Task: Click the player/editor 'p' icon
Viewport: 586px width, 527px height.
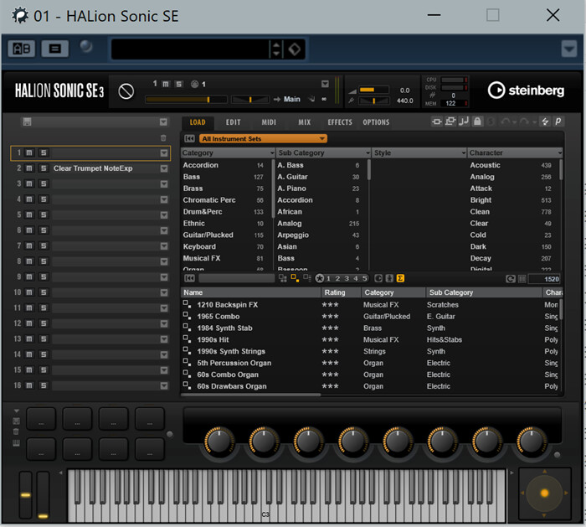Action: [558, 121]
